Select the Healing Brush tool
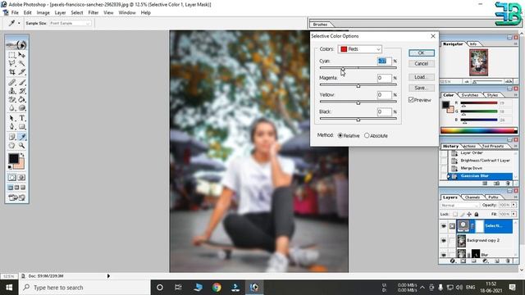The height and width of the screenshot is (295, 525). (12, 82)
